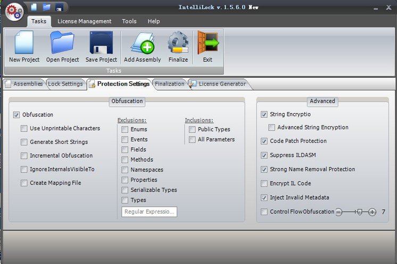Enable Control Flow Obfuscation checkbox
Viewport: 397px width, 264px height.
point(264,212)
